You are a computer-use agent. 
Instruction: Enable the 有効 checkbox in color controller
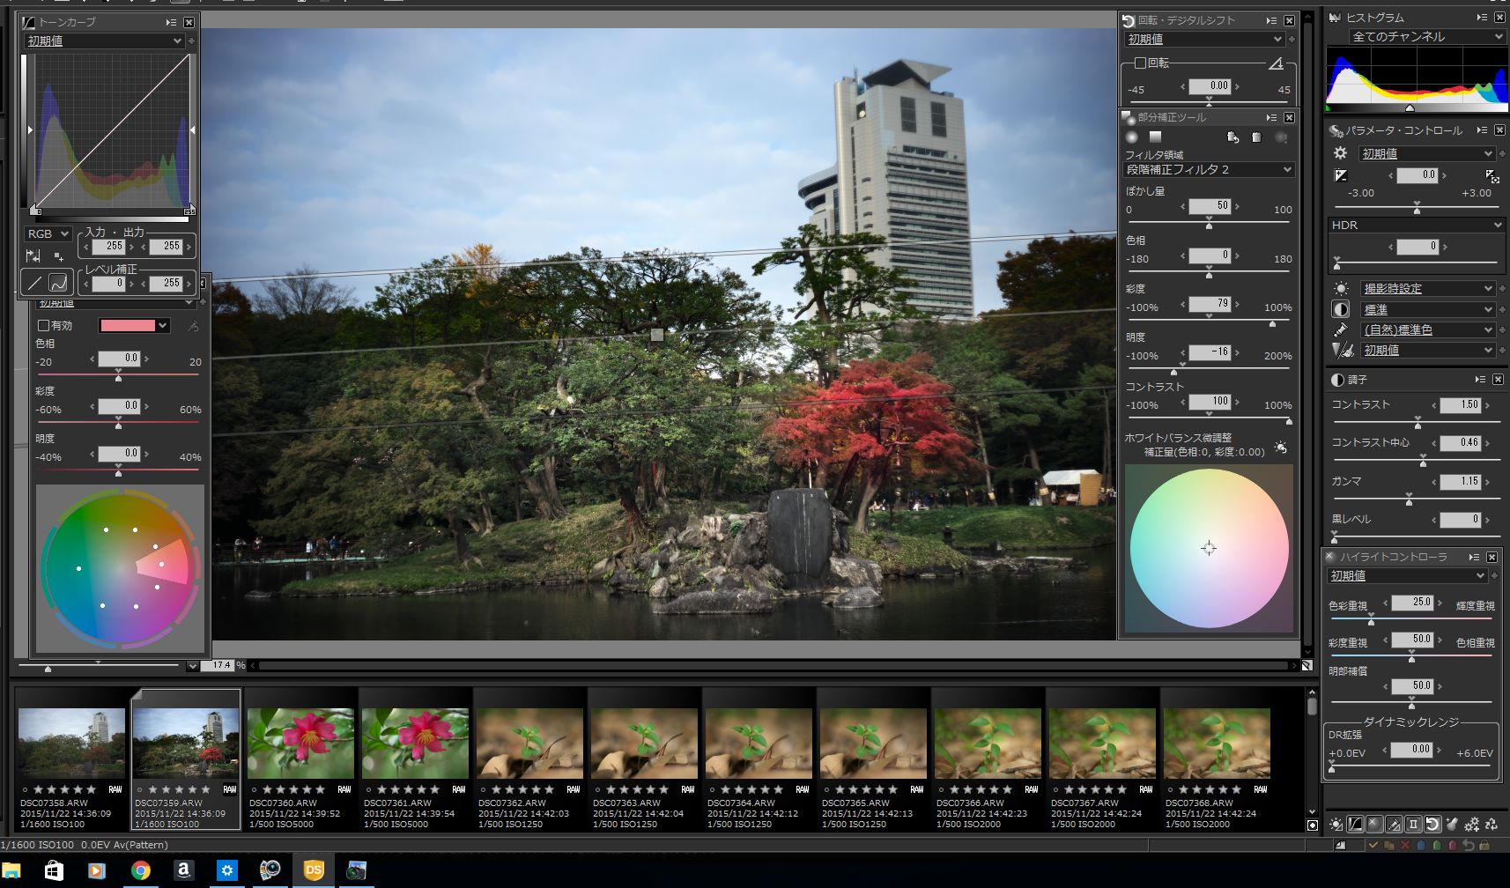point(43,326)
